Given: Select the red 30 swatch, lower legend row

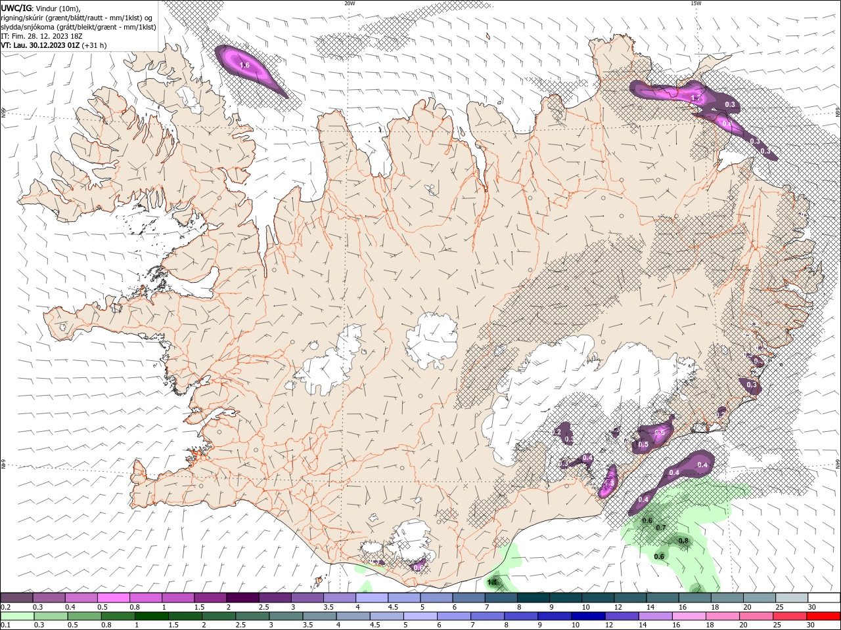Looking at the screenshot, I should coord(824,616).
